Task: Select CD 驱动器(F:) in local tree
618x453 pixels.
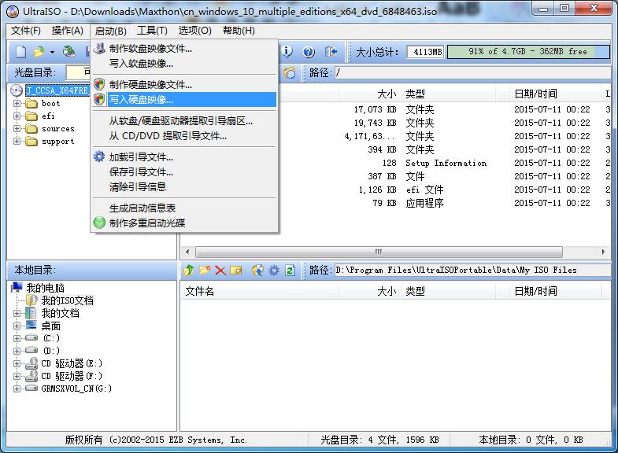Action: coord(72,376)
